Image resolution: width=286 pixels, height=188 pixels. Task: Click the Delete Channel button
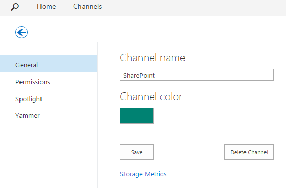click(x=249, y=152)
